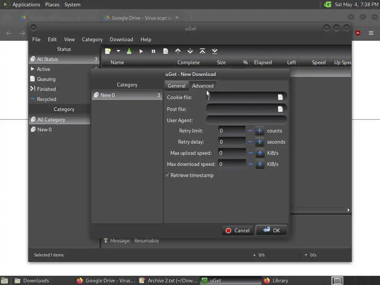Sort by the Size column header
Screen dimensions: 380x285
pos(221,62)
